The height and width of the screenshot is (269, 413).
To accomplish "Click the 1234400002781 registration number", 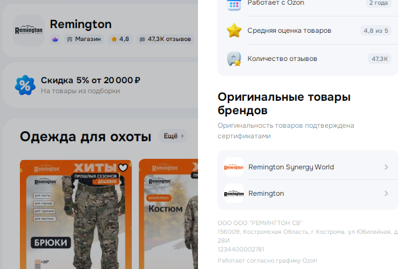I will tap(241, 249).
